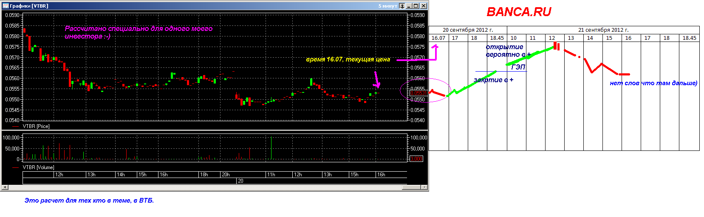Click the left scroll arrow of chart scrollbar

click(5, 187)
